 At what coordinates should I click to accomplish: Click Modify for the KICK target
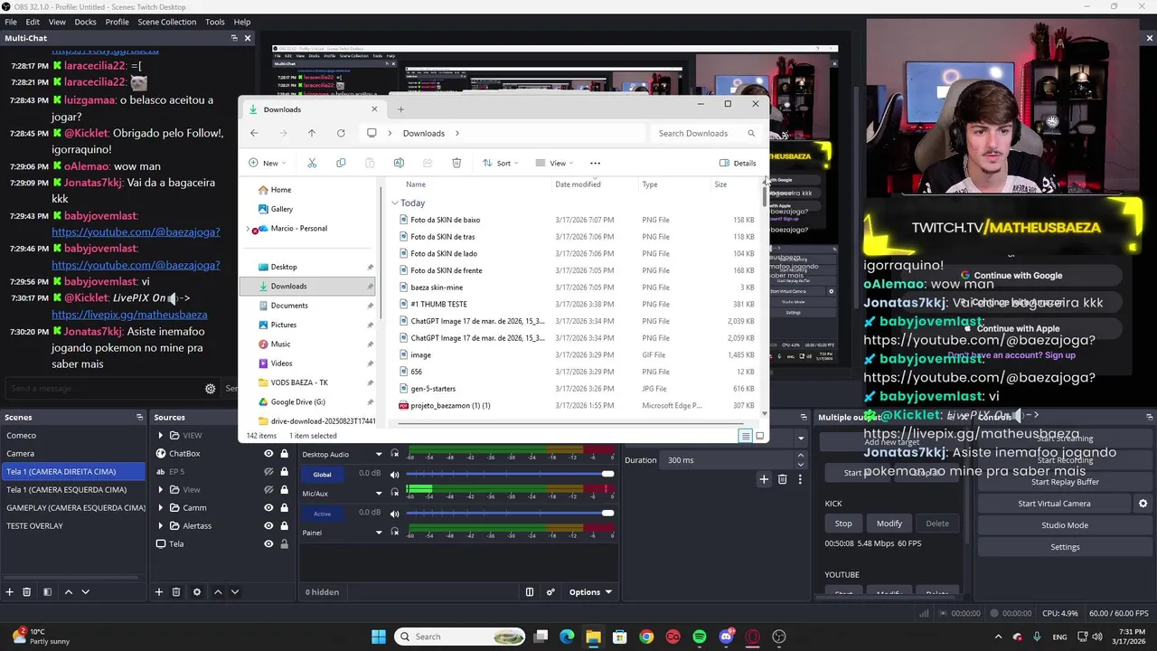(889, 524)
